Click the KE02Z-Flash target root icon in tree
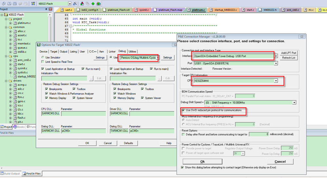The width and height of the screenshot is (327, 178). (x=6, y=15)
